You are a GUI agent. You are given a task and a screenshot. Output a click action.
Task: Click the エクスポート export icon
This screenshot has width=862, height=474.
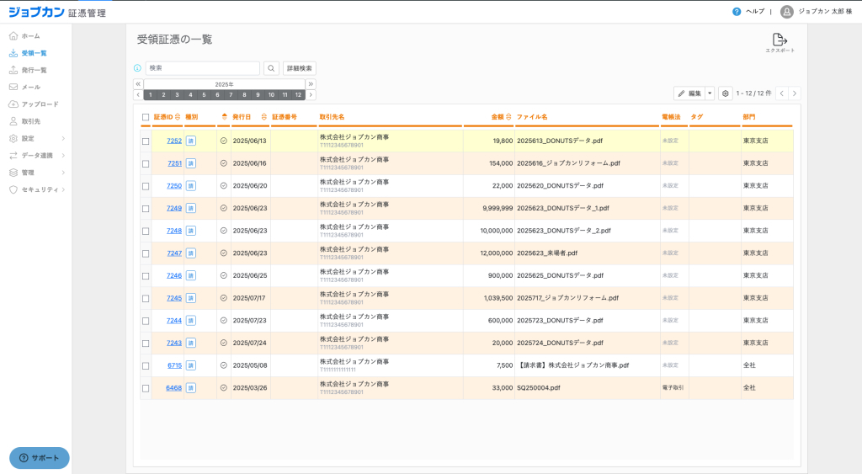pyautogui.click(x=780, y=40)
